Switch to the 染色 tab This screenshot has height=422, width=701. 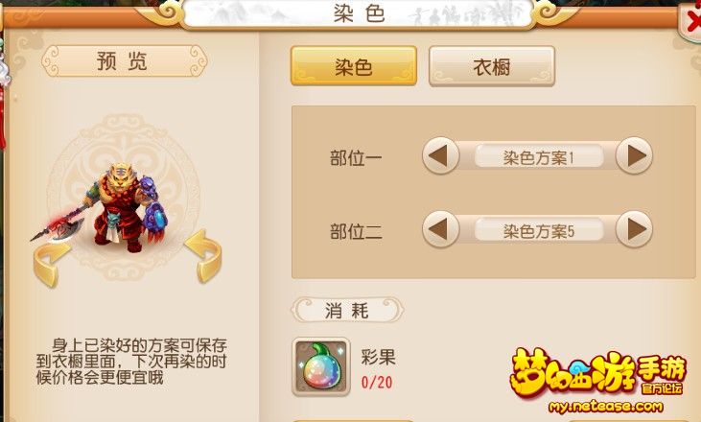coord(354,66)
